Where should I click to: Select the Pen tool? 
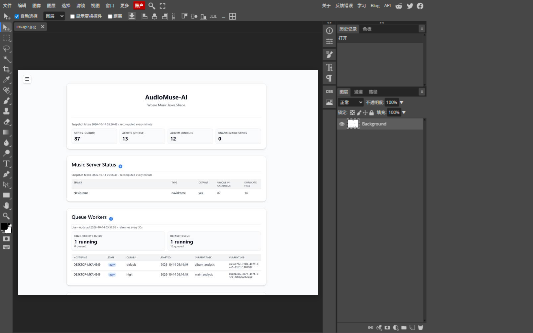coord(6,174)
